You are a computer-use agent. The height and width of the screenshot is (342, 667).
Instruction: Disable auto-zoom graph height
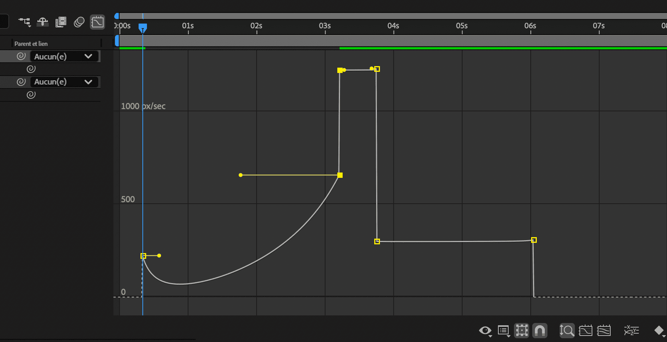tap(567, 330)
